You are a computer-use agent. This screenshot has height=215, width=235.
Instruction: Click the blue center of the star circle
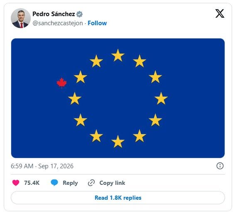(118, 98)
